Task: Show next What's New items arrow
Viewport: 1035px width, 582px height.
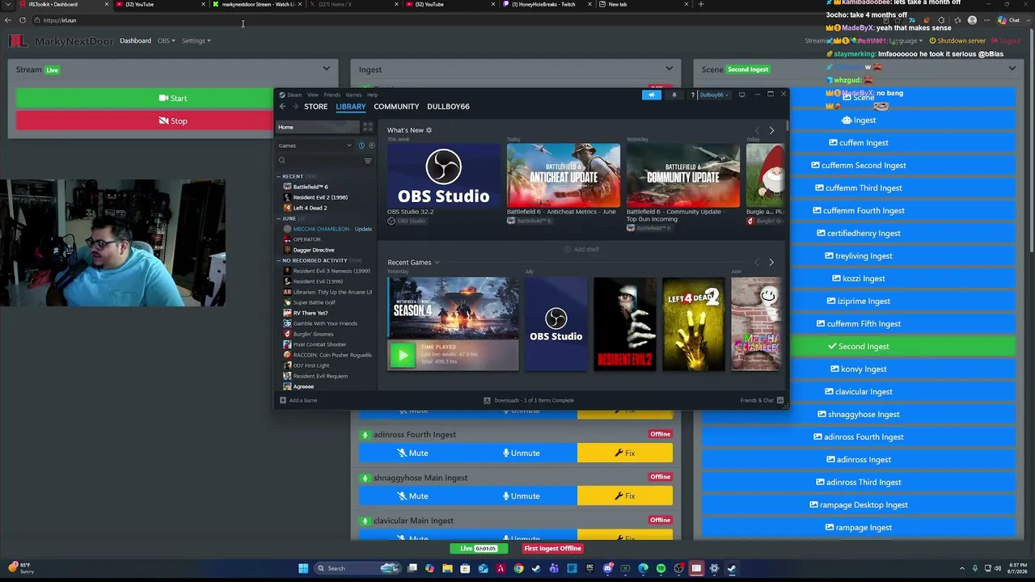Action: [x=771, y=130]
